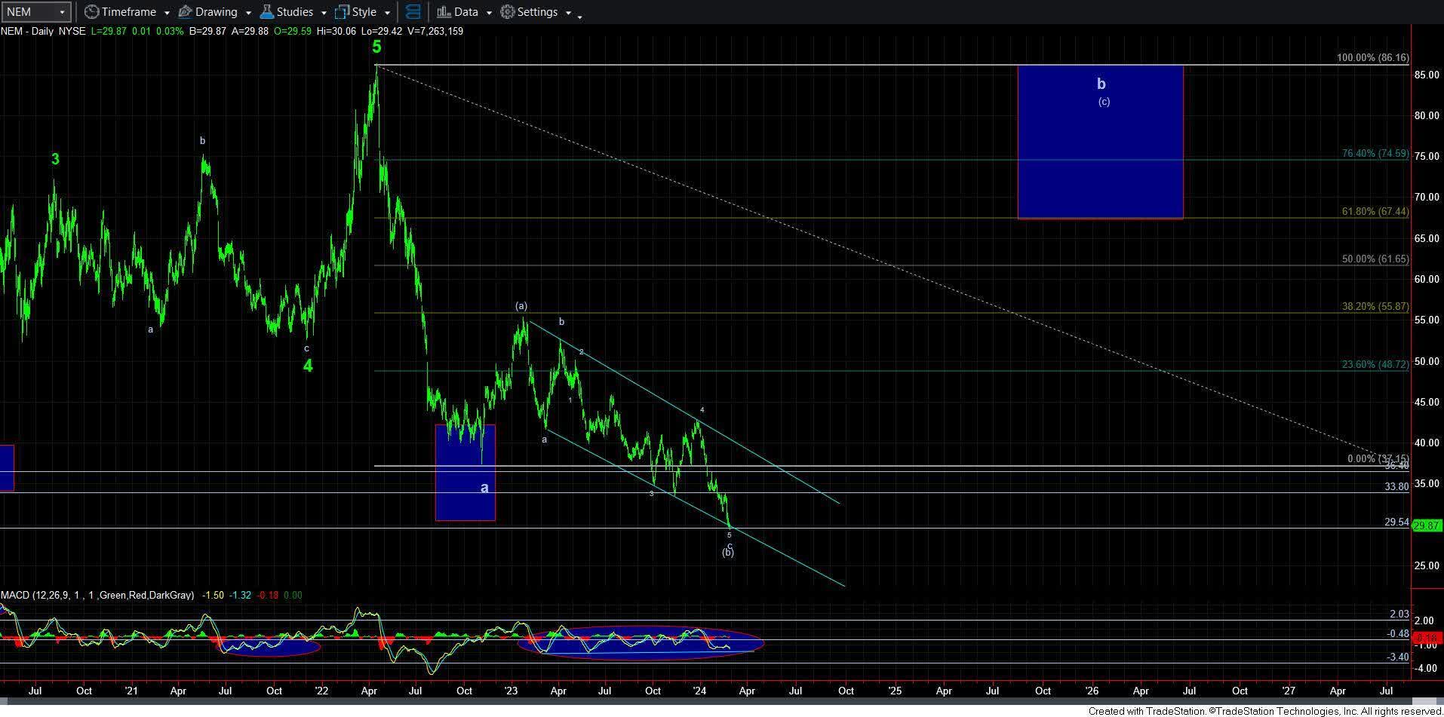Click the "'27" year marker on time axis
Screen dimensions: 1444x717
[x=1289, y=691]
